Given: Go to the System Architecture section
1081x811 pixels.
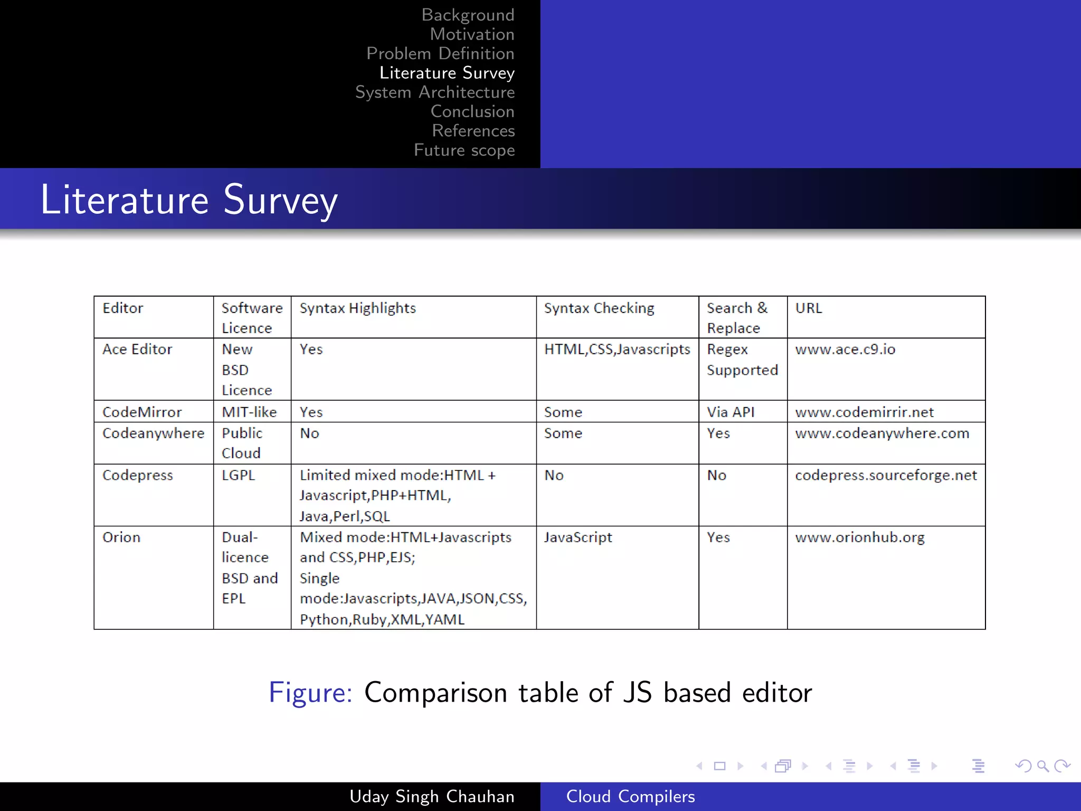Looking at the screenshot, I should [x=435, y=92].
